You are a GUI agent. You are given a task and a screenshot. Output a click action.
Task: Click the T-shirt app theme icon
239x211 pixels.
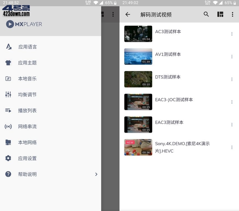tap(8, 63)
